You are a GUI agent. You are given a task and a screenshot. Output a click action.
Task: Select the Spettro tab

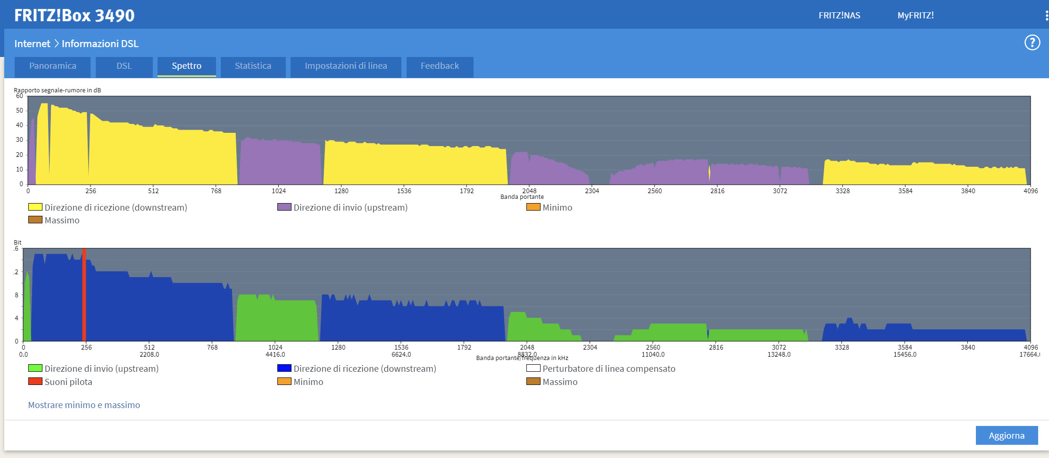186,66
